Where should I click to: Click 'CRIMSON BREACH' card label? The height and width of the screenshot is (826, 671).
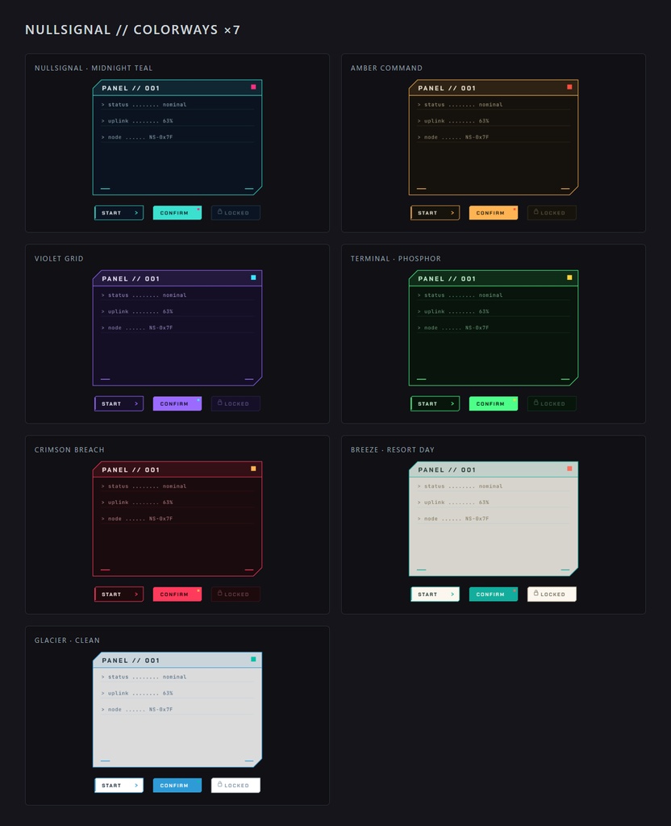pyautogui.click(x=69, y=449)
